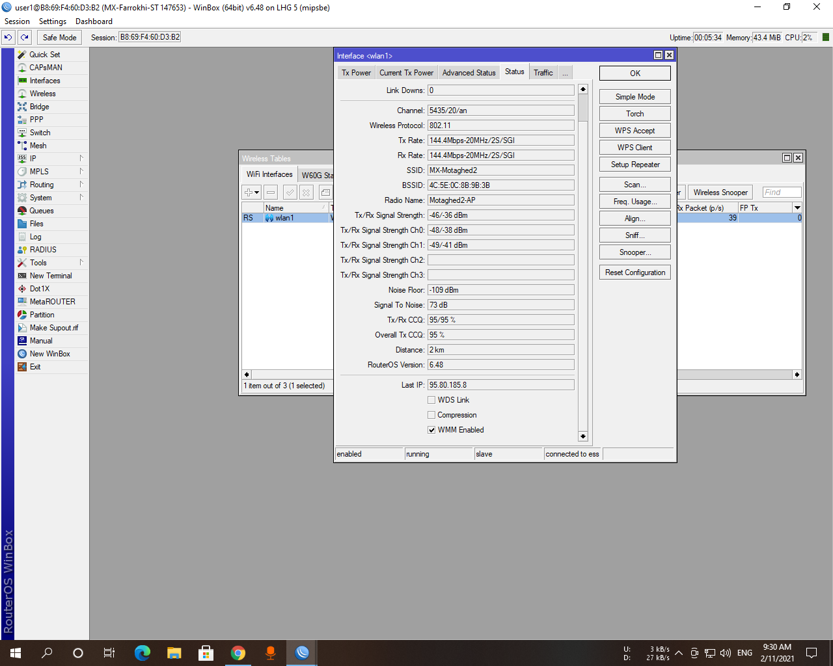Open Log menu item
This screenshot has width=833, height=666.
(35, 237)
